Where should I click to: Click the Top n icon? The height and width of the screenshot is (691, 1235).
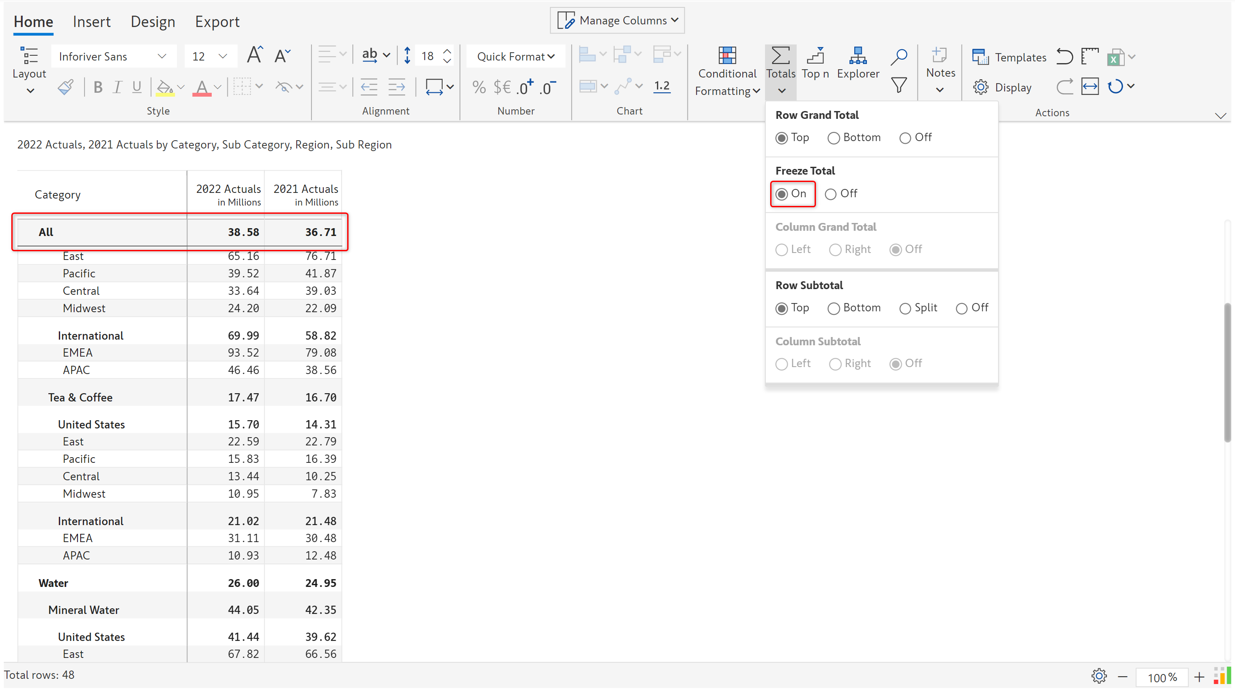pos(815,56)
